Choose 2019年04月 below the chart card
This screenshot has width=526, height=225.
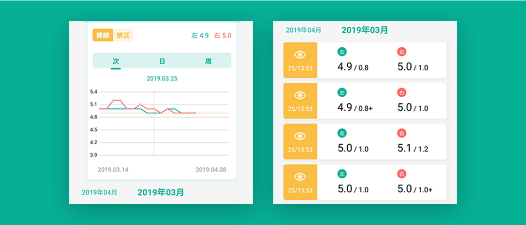pos(100,192)
